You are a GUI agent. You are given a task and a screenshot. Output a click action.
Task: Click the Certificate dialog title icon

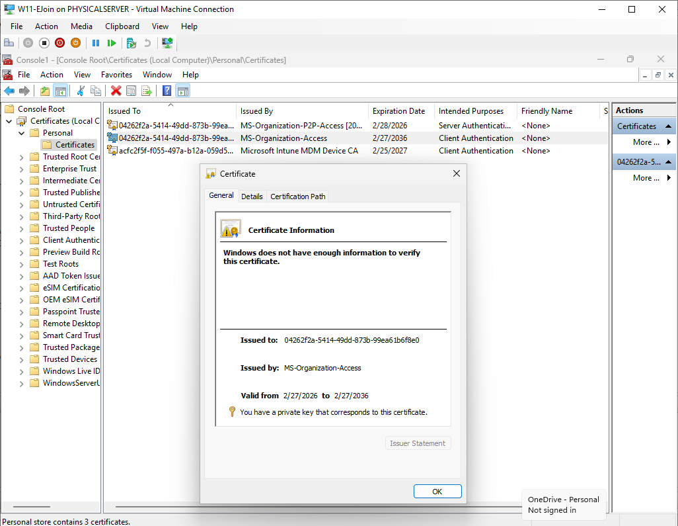[211, 174]
